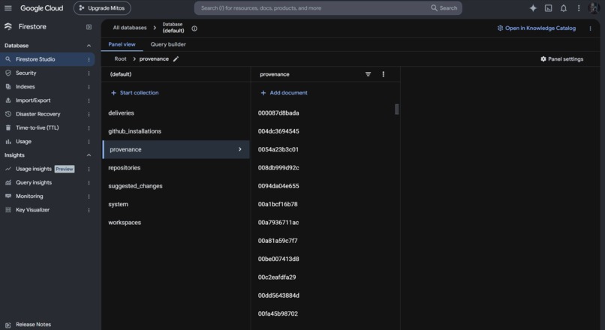
Task: Open Time-to-live (TTL) page
Action: tap(38, 127)
